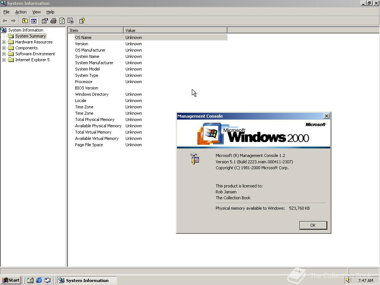Refresh system information with the toolbar icon
The width and height of the screenshot is (380, 285).
62,21
